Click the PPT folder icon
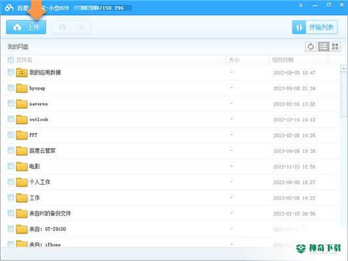The width and height of the screenshot is (348, 261). point(22,135)
